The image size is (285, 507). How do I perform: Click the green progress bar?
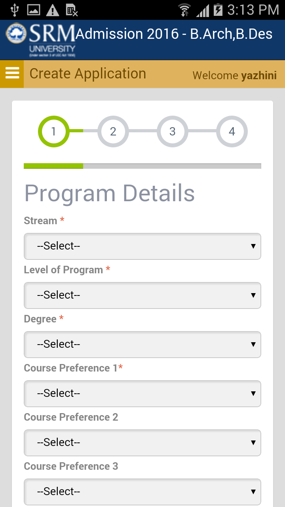pos(53,166)
